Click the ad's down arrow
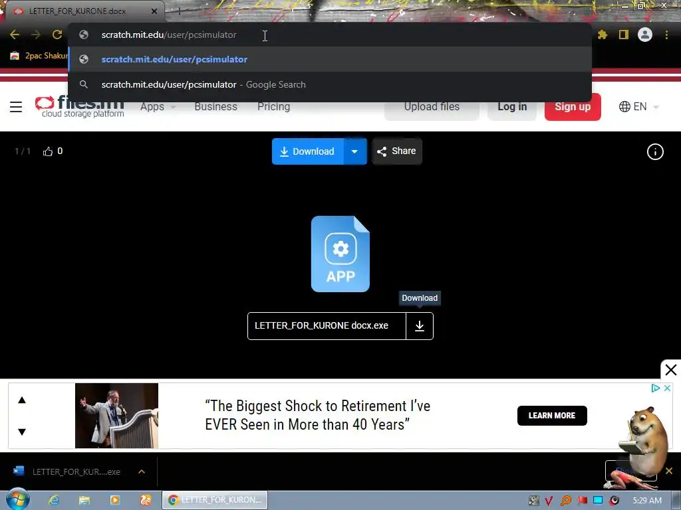 pos(22,432)
